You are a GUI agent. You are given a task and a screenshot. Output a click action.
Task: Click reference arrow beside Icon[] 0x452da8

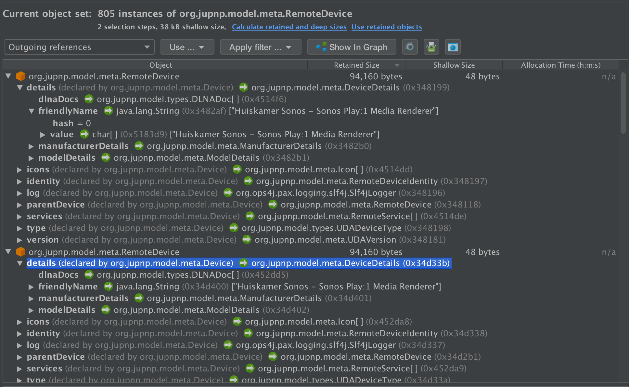pos(237,321)
